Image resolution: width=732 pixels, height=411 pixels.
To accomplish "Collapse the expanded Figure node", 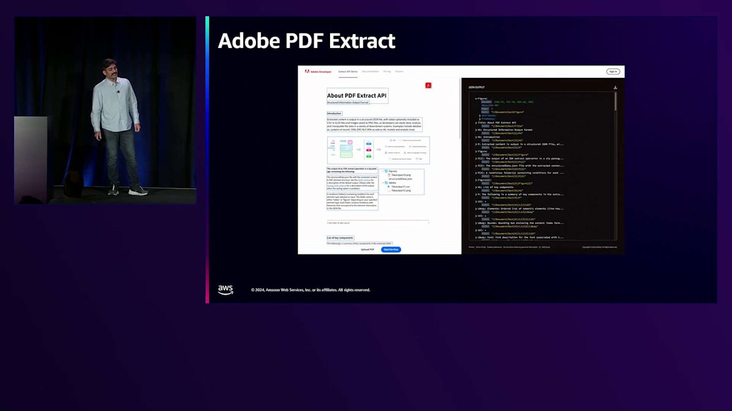I will [x=476, y=99].
